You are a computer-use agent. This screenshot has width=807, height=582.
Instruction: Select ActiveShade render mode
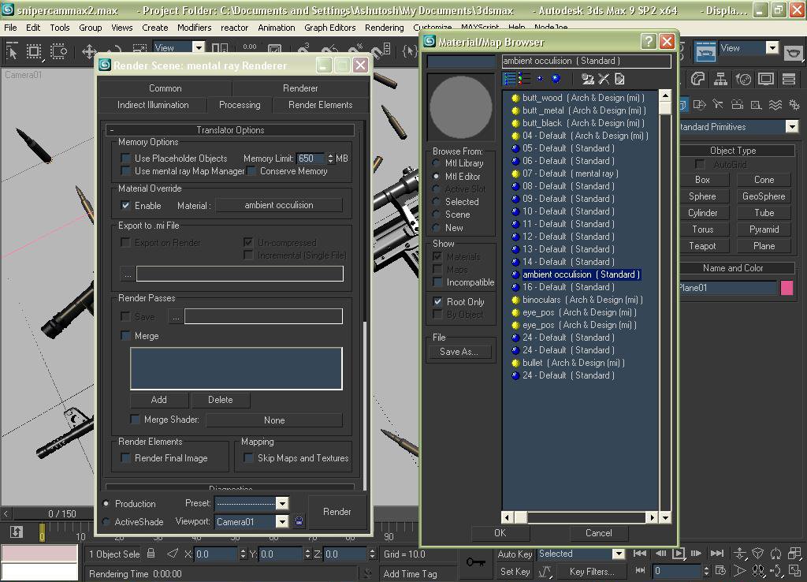tap(106, 522)
